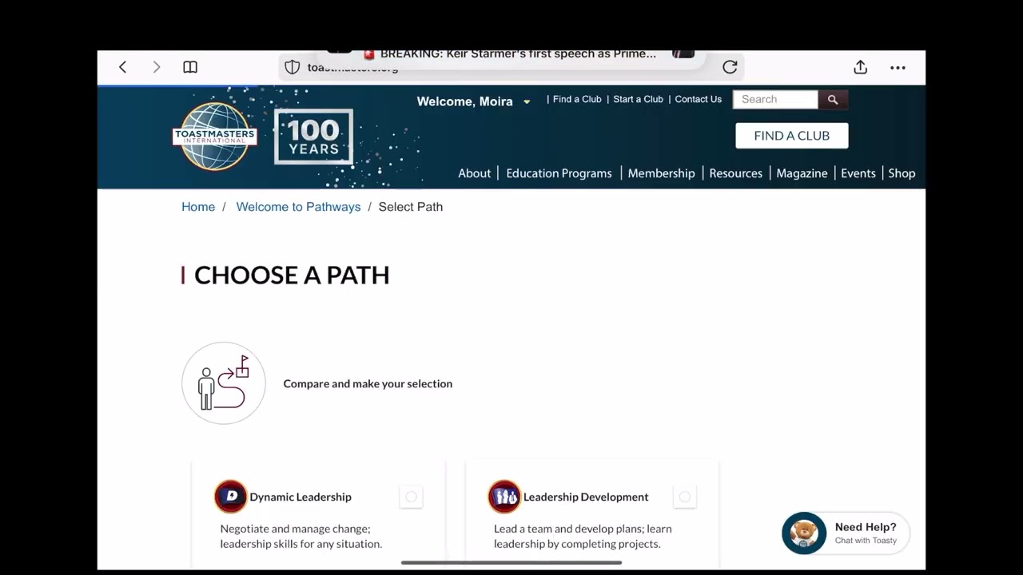Click the compare path illustration icon
The image size is (1023, 575).
pos(224,383)
